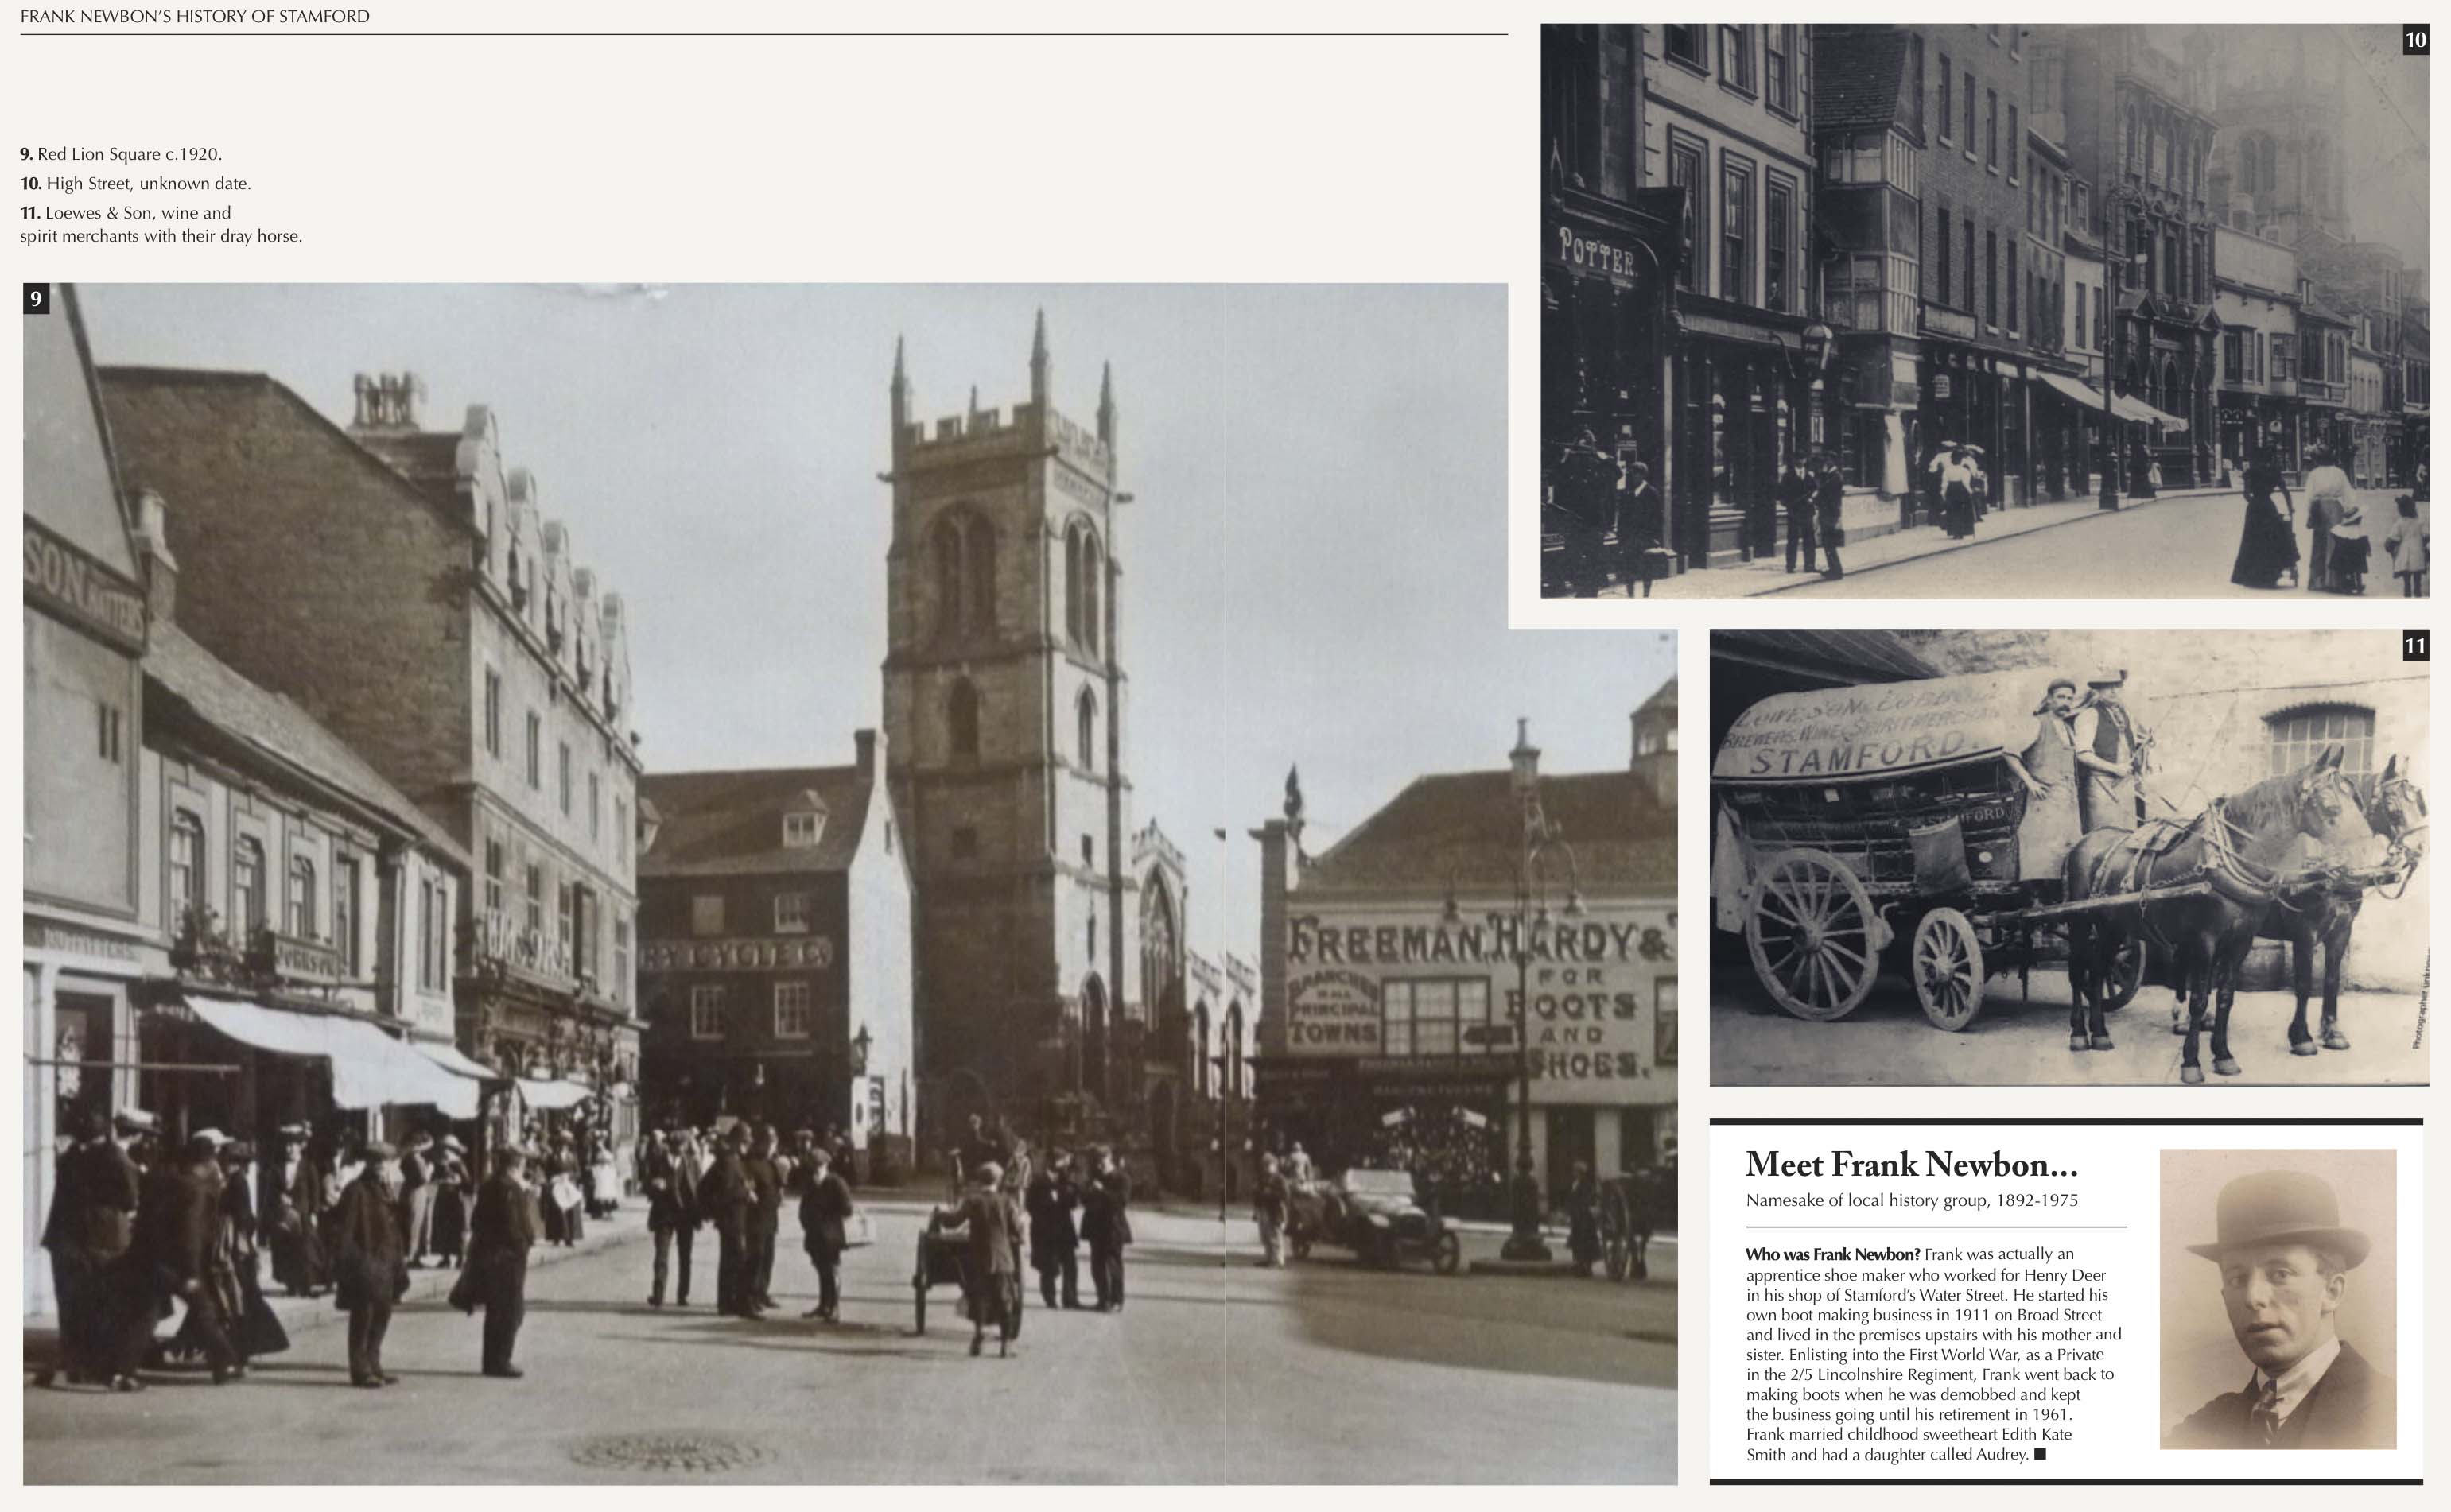Click the page header Frank Newbon's History title

pos(195,16)
